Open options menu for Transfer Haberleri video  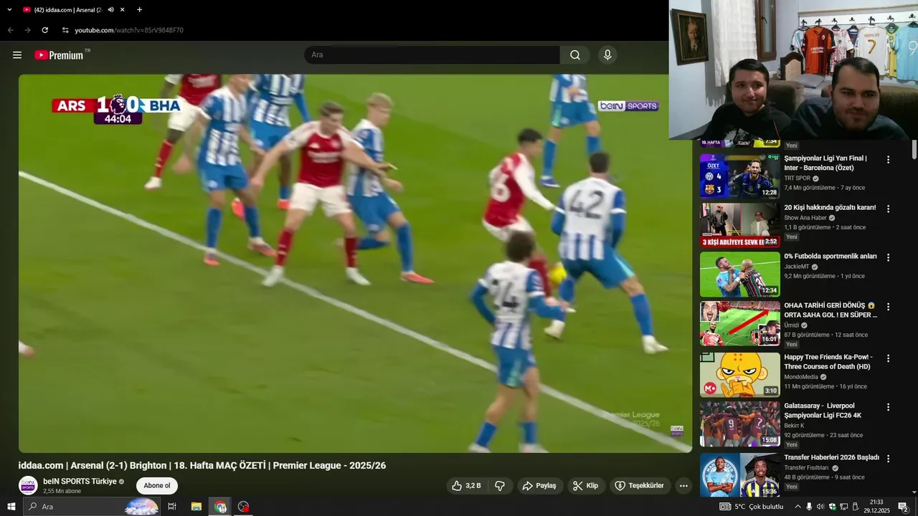(888, 459)
